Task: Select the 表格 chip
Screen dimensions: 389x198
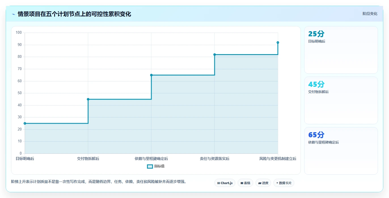Action: pyautogui.click(x=245, y=183)
